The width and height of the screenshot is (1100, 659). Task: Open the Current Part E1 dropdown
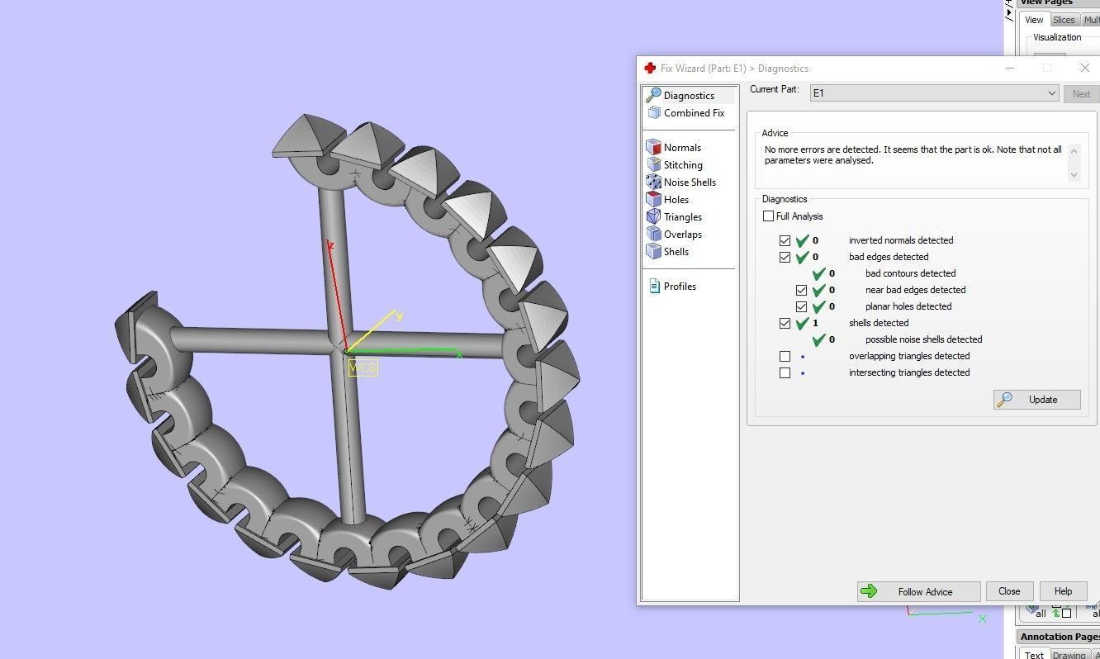[934, 93]
